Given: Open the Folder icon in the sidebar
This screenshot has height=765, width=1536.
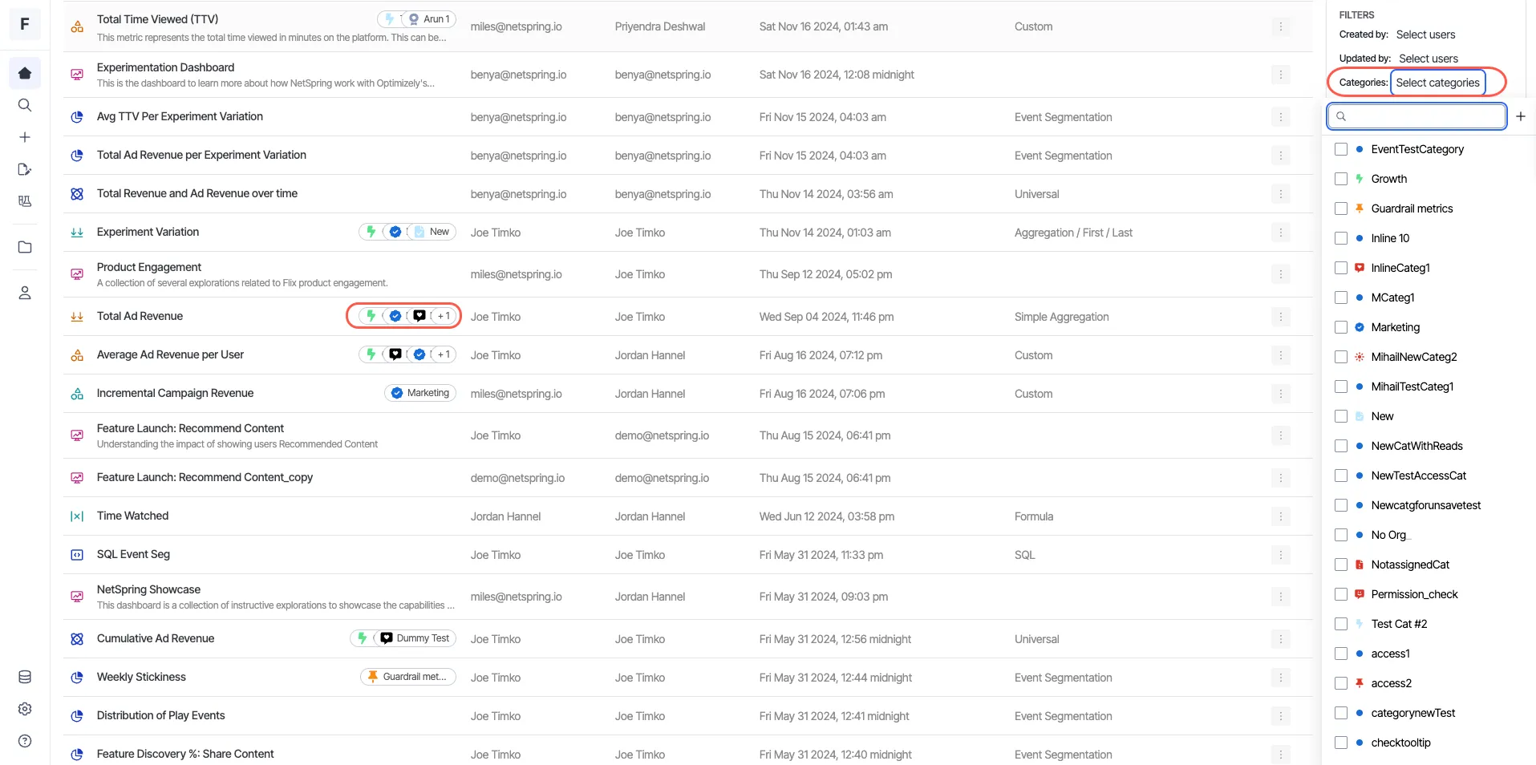Looking at the screenshot, I should [x=25, y=247].
